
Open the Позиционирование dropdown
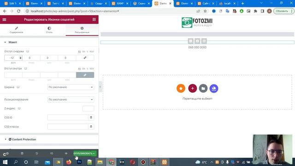click(x=71, y=100)
